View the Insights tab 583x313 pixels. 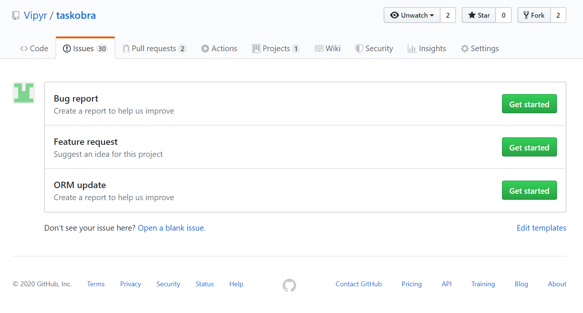click(427, 49)
